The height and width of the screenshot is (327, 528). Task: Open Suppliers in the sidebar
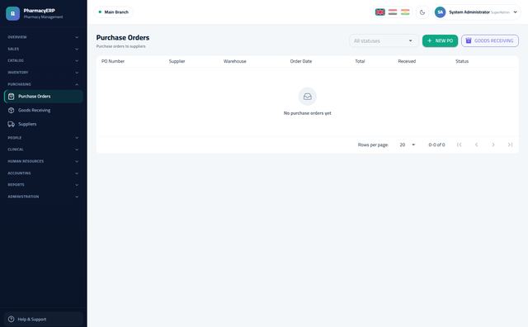44,124
